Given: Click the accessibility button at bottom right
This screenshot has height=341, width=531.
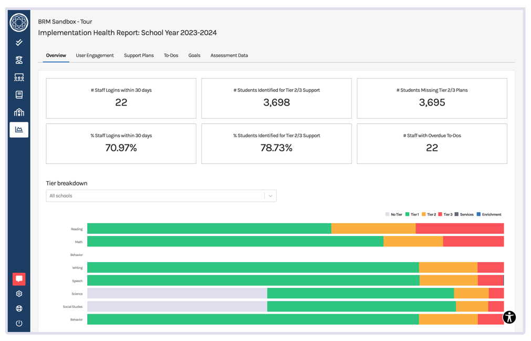Looking at the screenshot, I should [x=508, y=317].
